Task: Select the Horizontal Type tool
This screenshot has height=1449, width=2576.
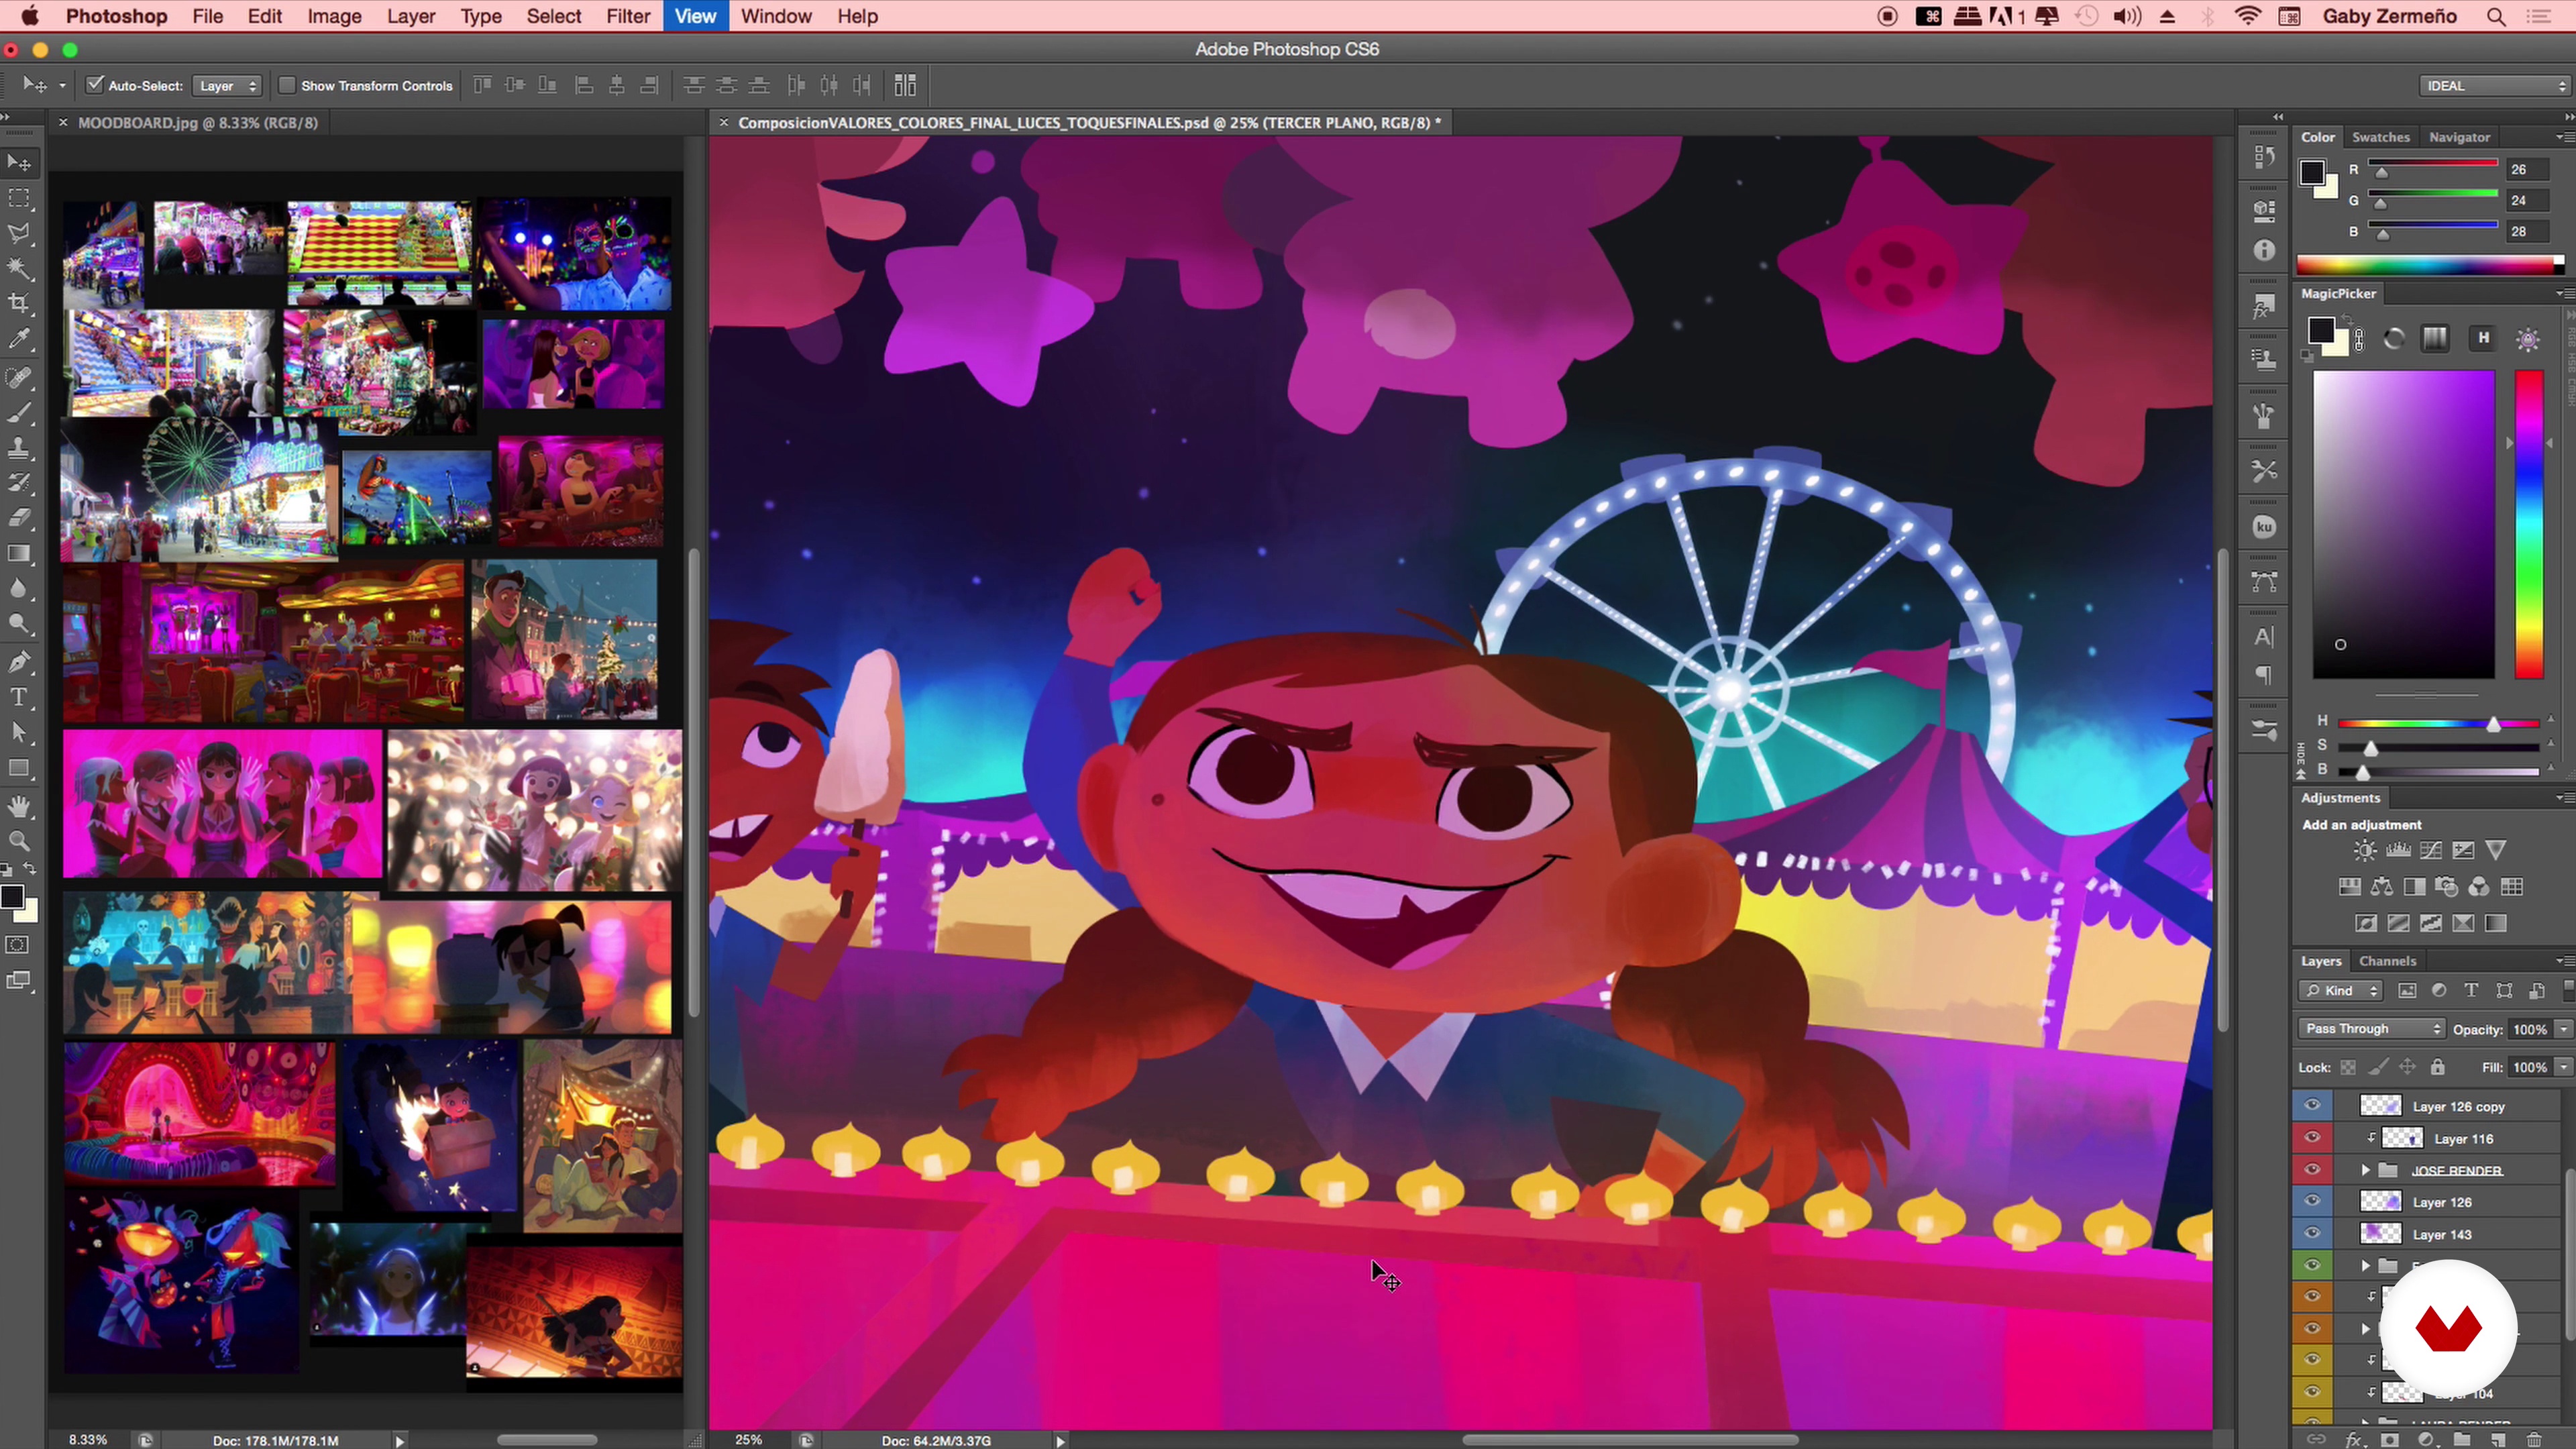Action: (19, 697)
